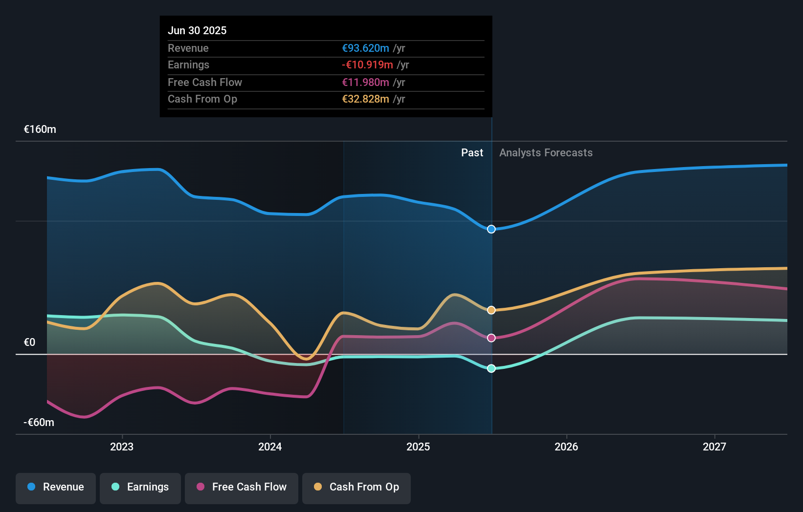Switch to Analysts Forecasts section
The width and height of the screenshot is (803, 512).
546,152
